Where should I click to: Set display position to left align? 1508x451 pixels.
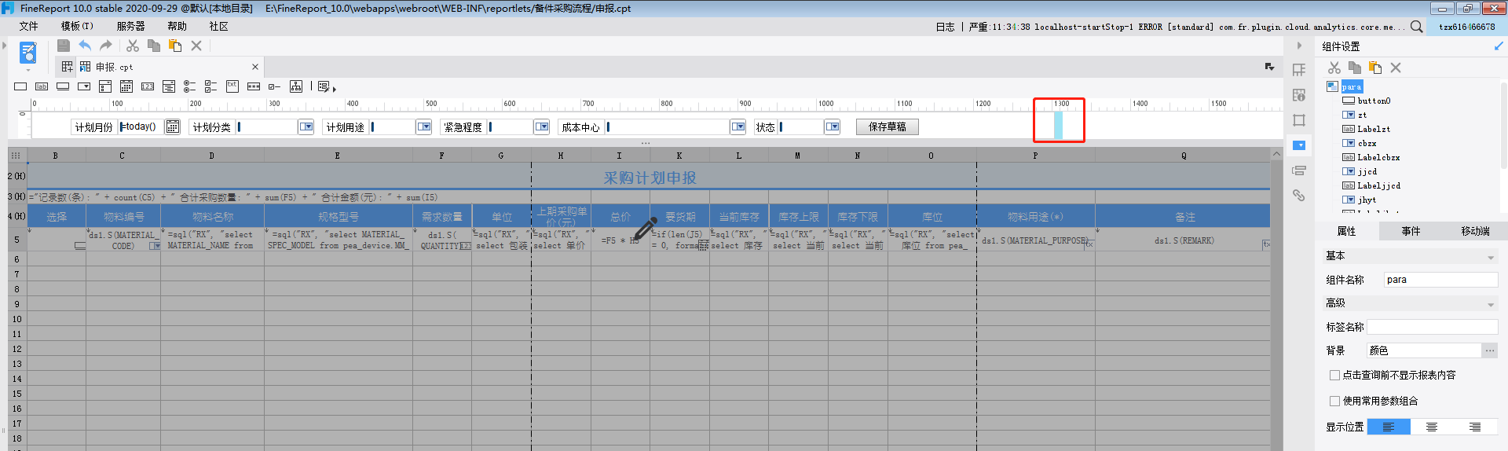(1389, 427)
